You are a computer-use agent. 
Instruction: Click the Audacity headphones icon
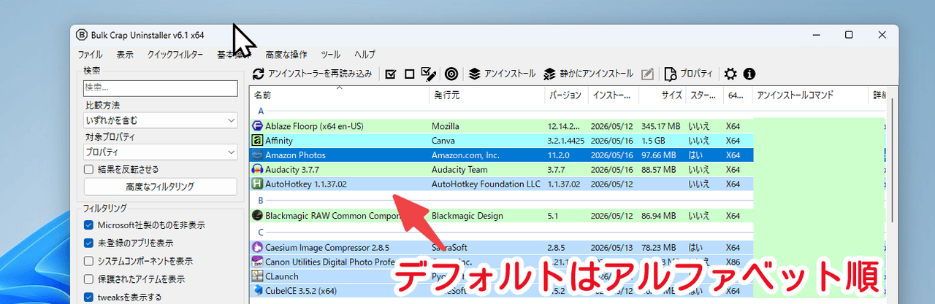(x=257, y=170)
